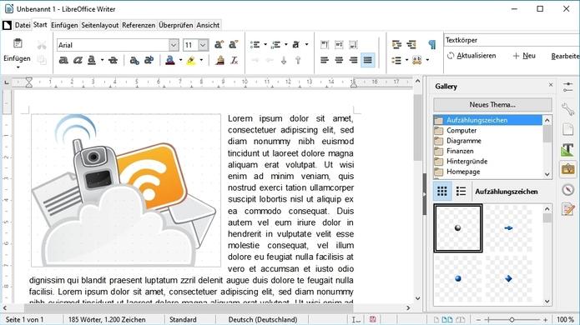Click the Aktualisieren style button
The height and width of the screenshot is (325, 580).
pos(472,56)
